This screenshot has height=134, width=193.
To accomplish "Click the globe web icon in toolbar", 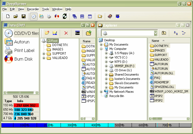I will click(x=118, y=16).
